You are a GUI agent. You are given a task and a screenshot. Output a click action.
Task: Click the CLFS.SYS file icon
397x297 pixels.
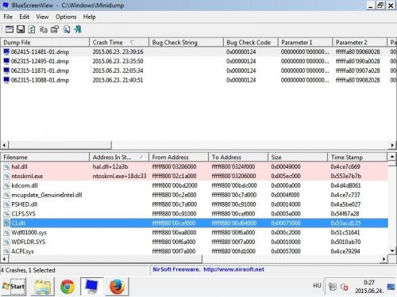(x=6, y=214)
